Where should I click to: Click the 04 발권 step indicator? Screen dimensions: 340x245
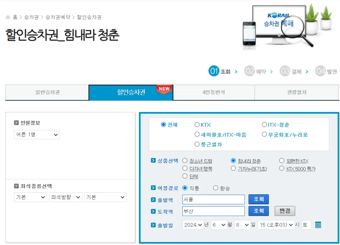[326, 71]
